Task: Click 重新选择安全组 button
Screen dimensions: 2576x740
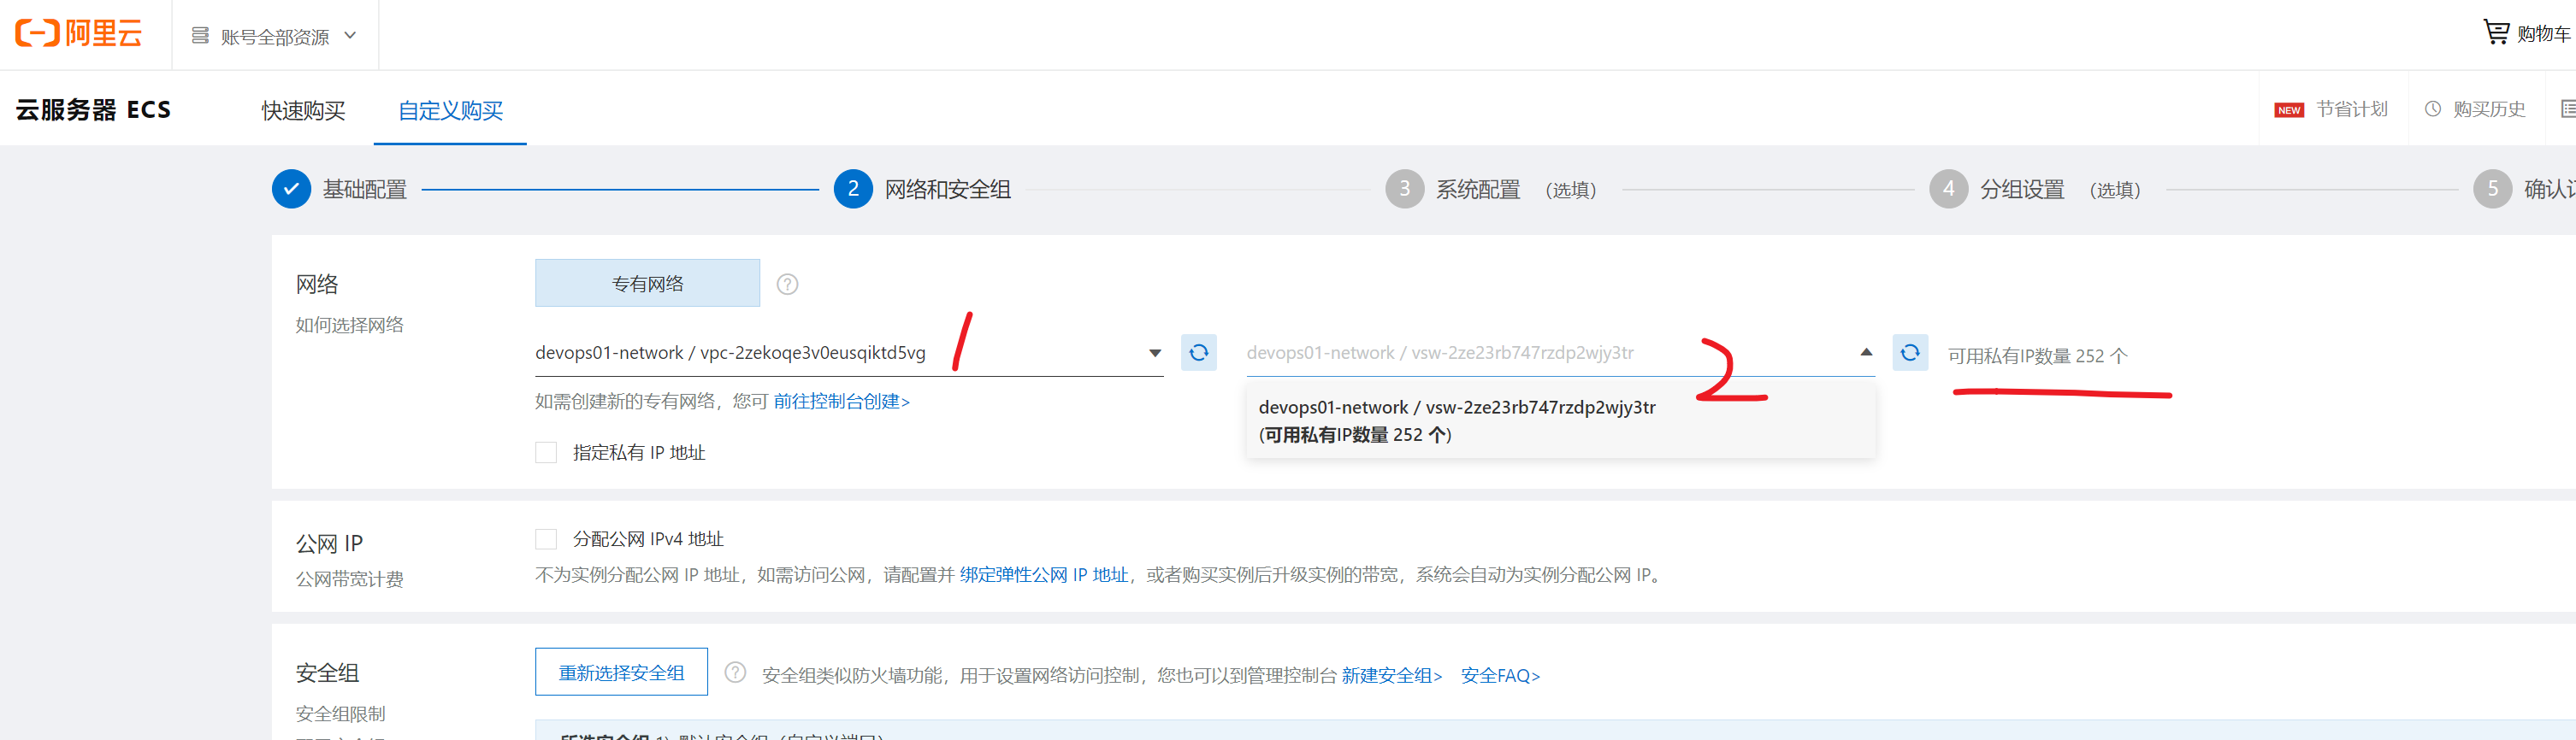Action: pos(621,673)
